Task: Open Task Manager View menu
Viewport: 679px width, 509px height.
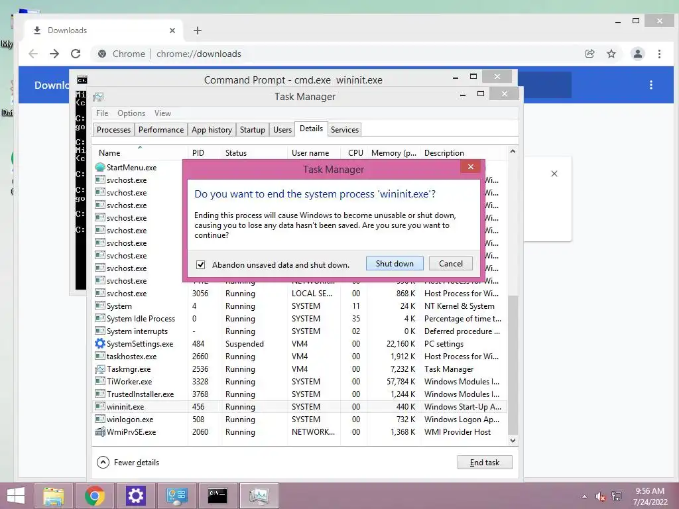Action: [163, 113]
